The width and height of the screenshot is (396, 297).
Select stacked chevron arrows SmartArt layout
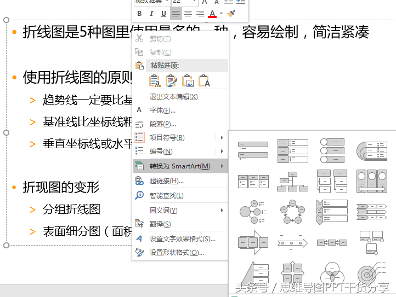372,212
